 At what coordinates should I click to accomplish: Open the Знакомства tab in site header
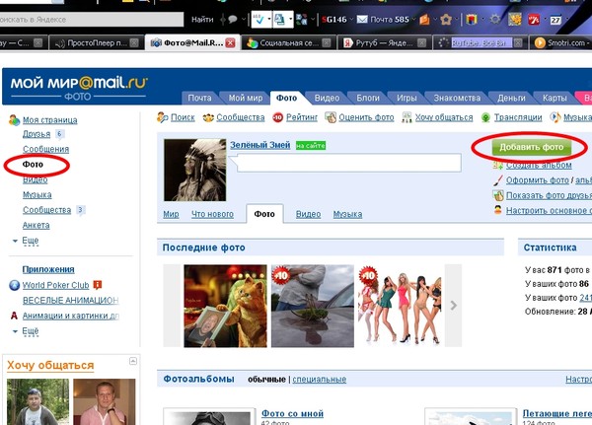click(x=457, y=99)
